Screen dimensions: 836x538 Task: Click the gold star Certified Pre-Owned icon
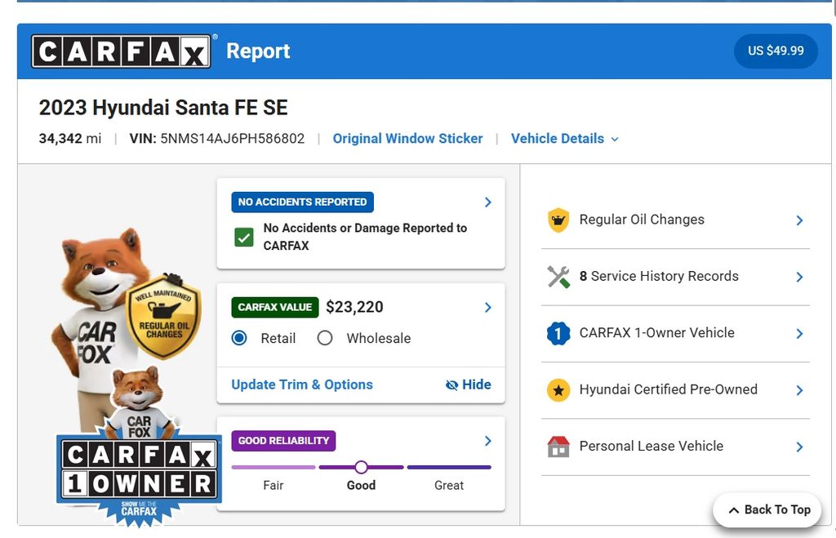point(558,390)
